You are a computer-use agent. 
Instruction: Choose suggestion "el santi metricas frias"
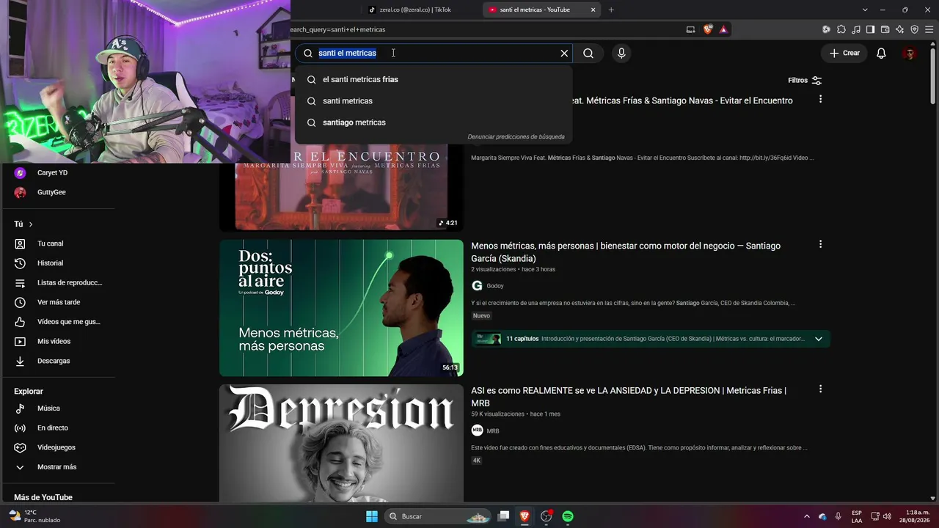coord(434,79)
